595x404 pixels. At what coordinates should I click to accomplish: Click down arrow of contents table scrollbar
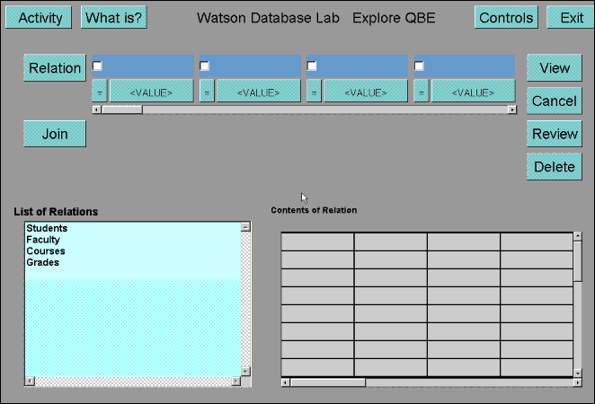click(578, 373)
